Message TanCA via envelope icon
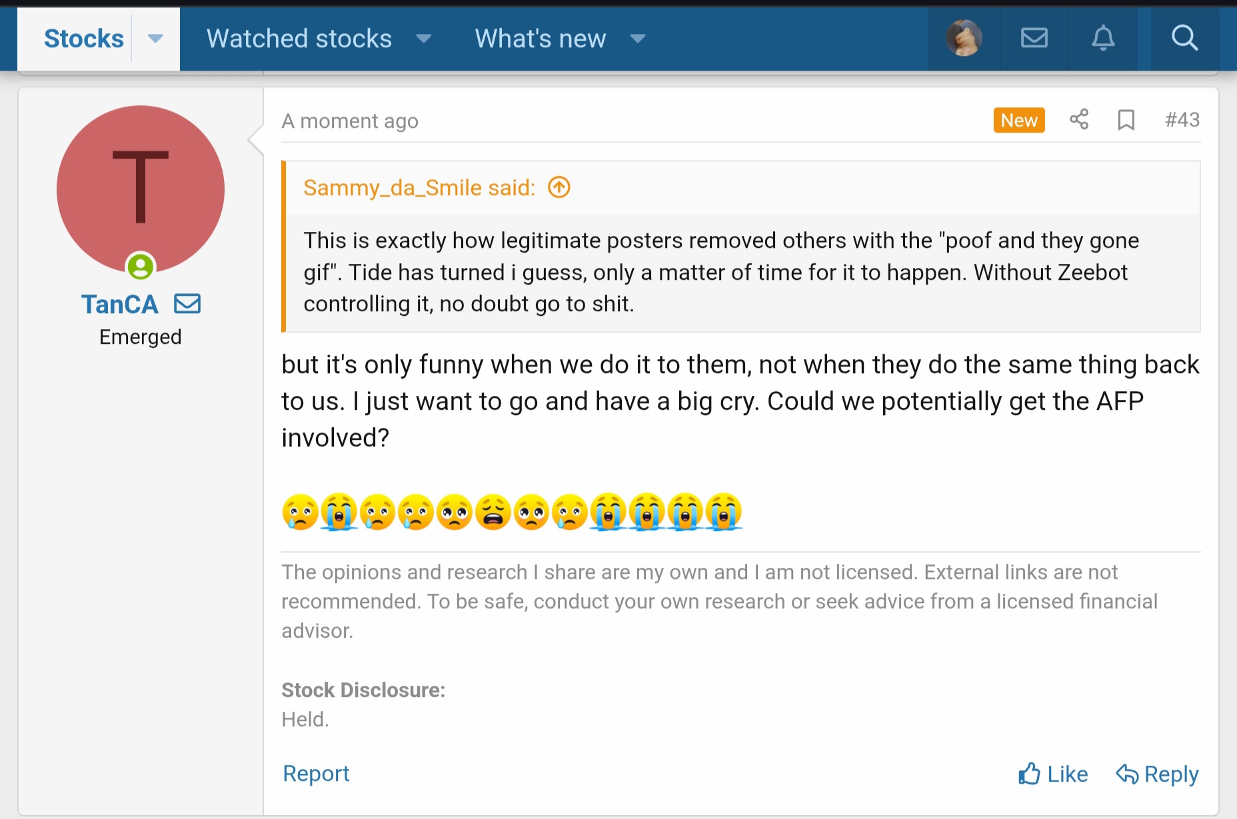This screenshot has height=819, width=1237. tap(187, 304)
